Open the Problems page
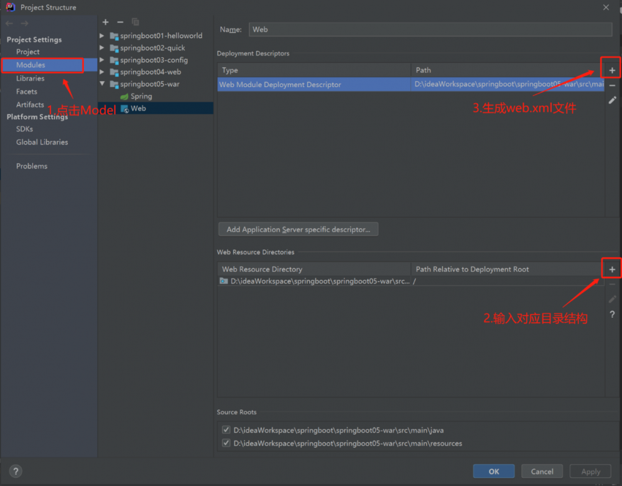The height and width of the screenshot is (486, 622). 32,166
